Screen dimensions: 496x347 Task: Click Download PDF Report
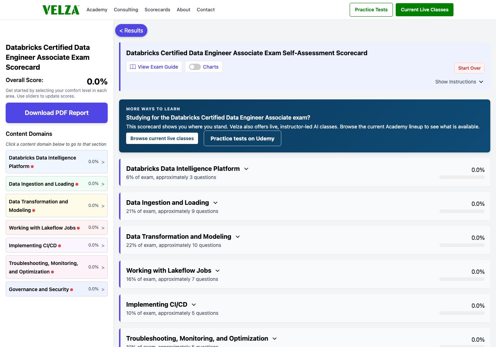(57, 113)
